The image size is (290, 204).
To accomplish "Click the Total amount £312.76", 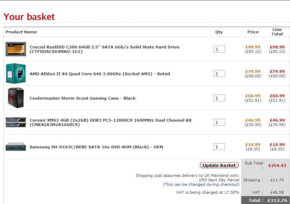I will (277, 200).
